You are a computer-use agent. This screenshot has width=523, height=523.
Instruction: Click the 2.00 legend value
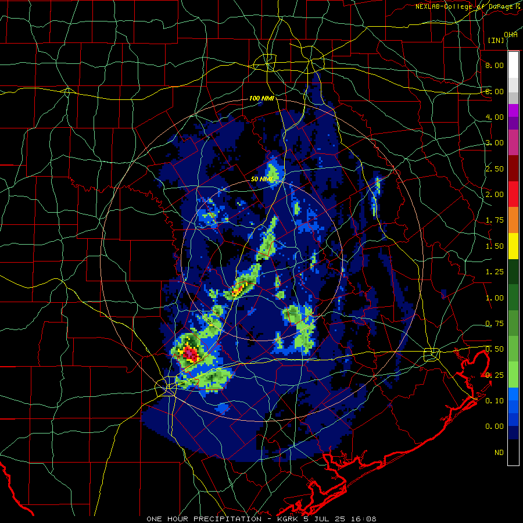[x=495, y=195]
